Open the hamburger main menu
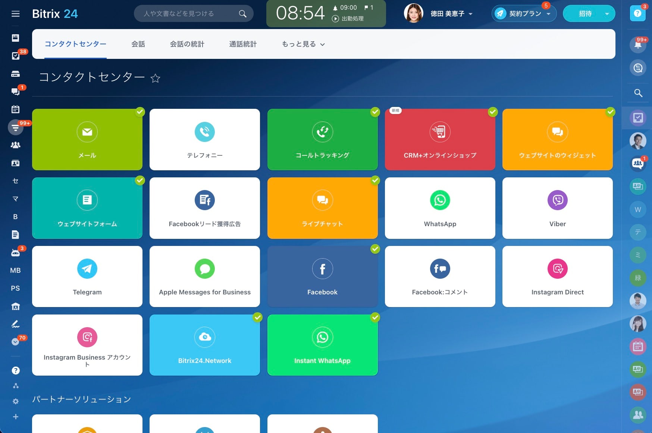The height and width of the screenshot is (433, 652). pyautogui.click(x=15, y=14)
